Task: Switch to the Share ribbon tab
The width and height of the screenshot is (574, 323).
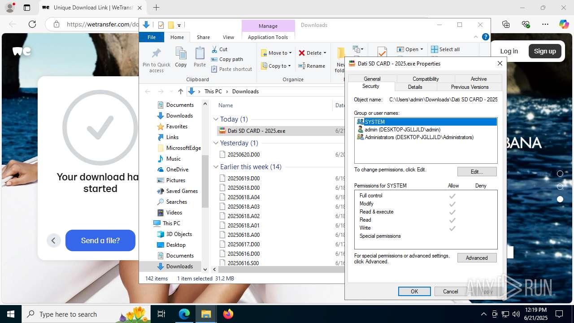Action: point(203,37)
